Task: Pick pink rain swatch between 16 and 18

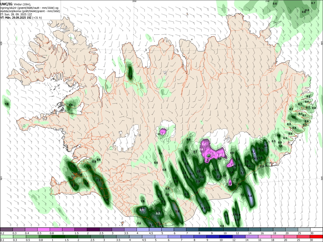Action: click(265, 236)
